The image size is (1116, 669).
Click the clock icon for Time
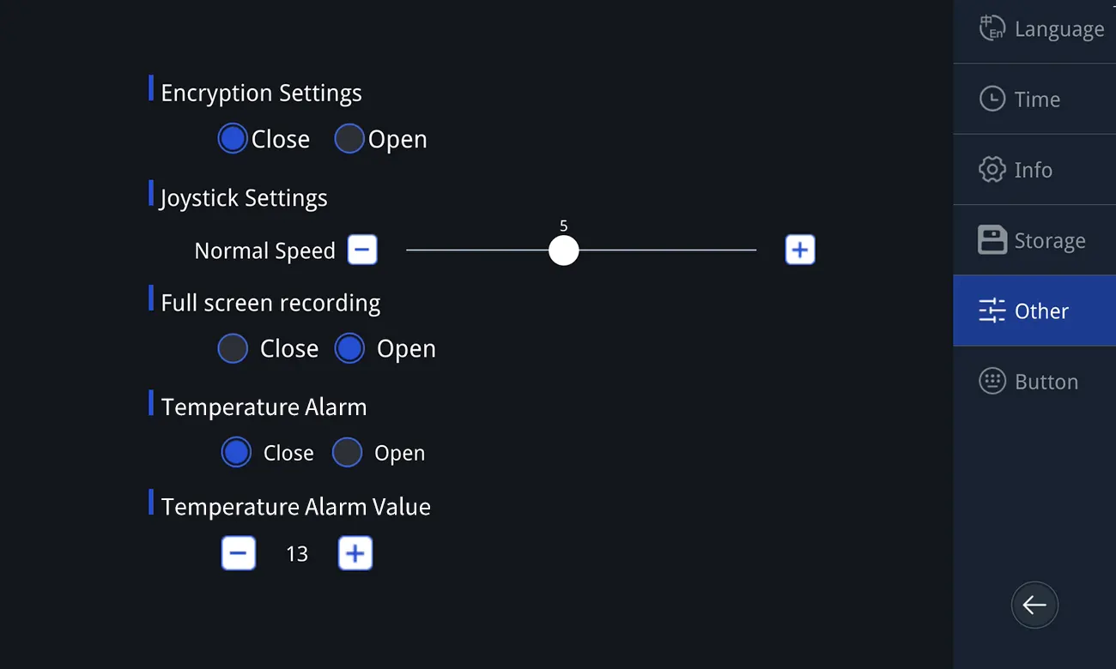[992, 99]
